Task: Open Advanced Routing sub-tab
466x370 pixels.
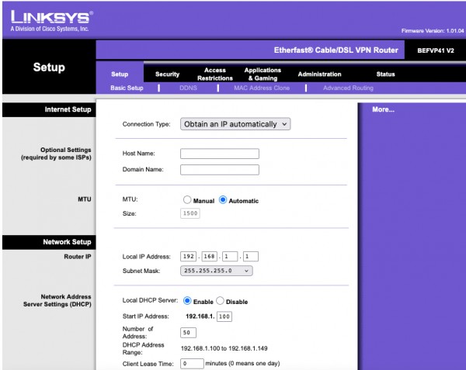Action: (347, 88)
